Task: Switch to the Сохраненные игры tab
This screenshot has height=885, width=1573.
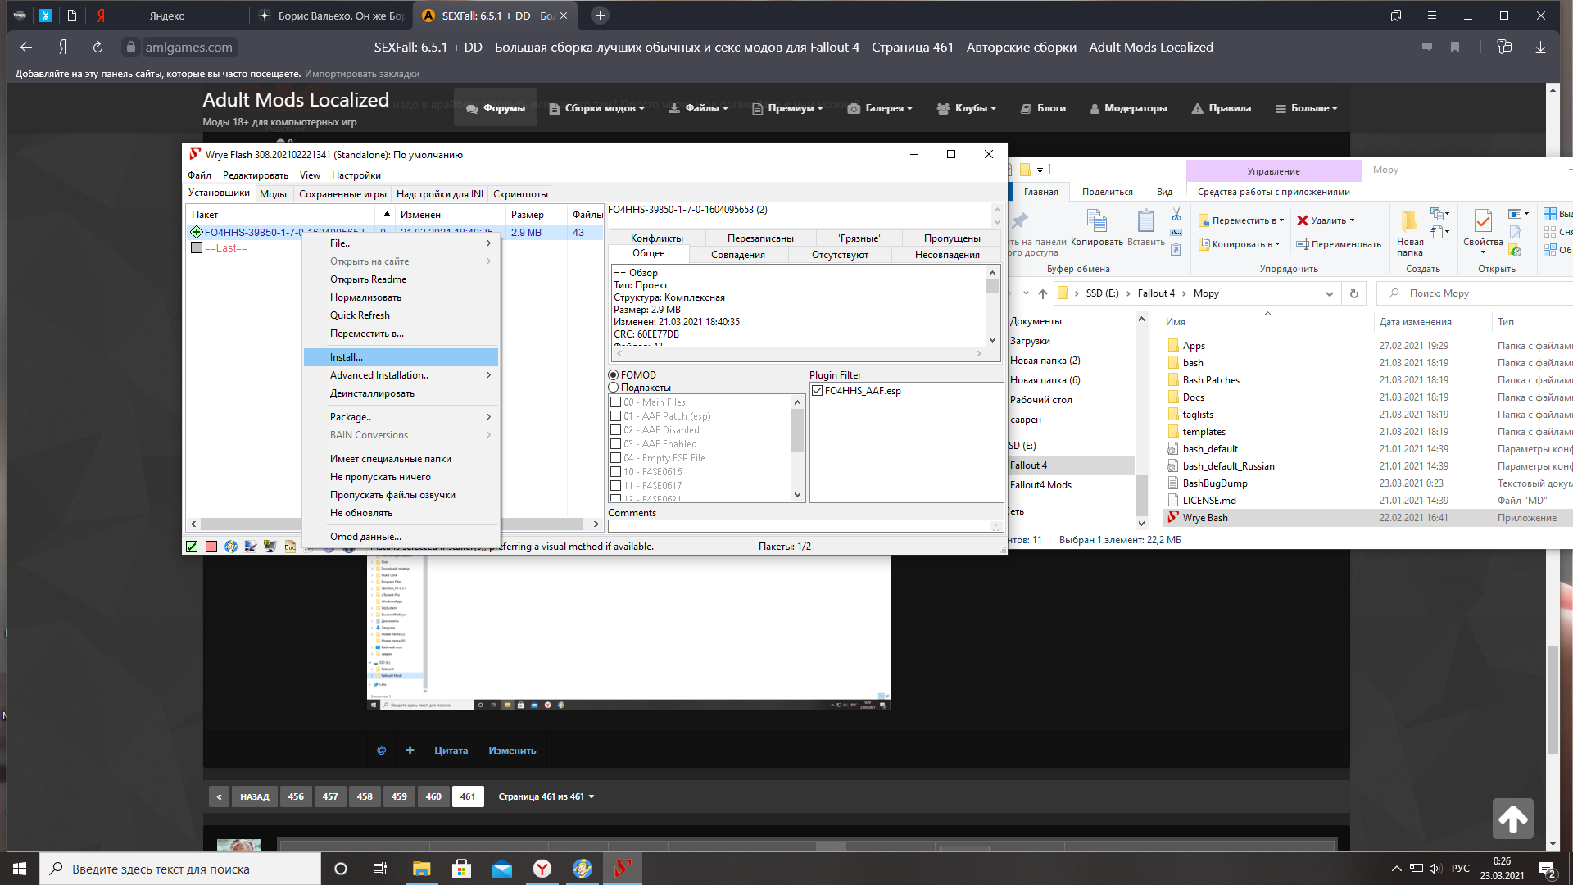Action: coord(342,194)
